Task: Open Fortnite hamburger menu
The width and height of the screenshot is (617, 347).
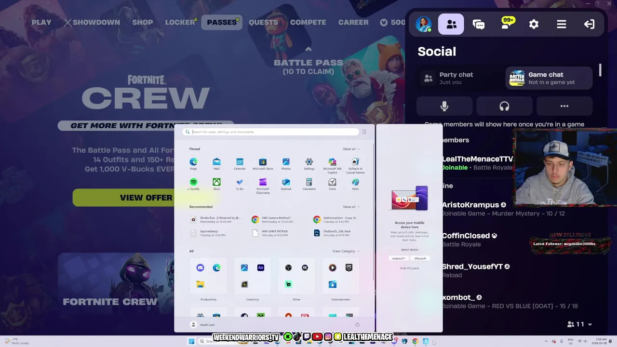Action: [x=562, y=24]
